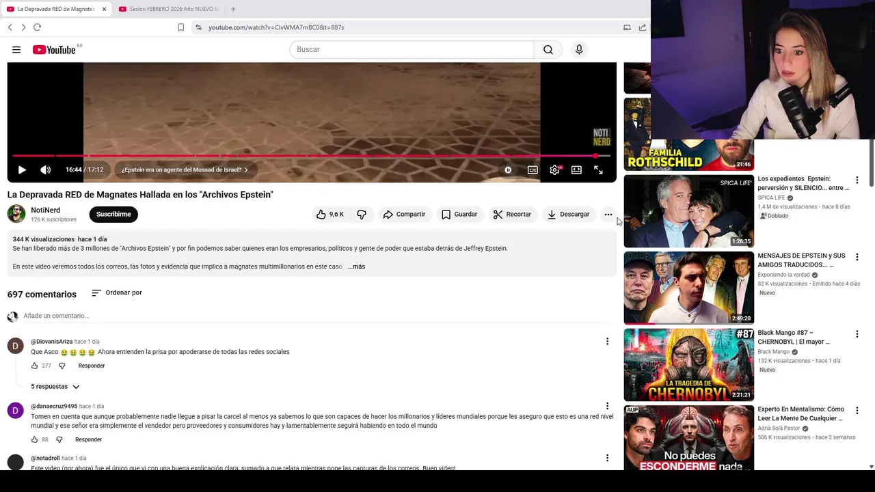
Task: Open Experto En Mentalismo video thumbnail
Action: 688,437
